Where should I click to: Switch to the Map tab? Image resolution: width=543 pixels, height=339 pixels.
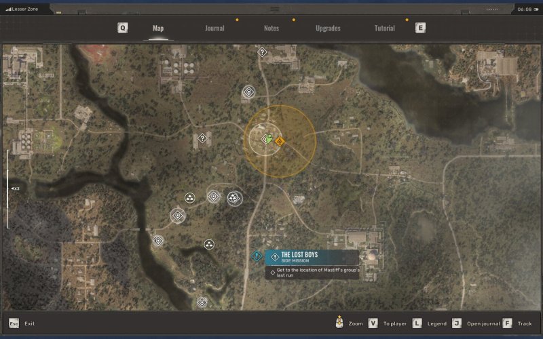[158, 28]
